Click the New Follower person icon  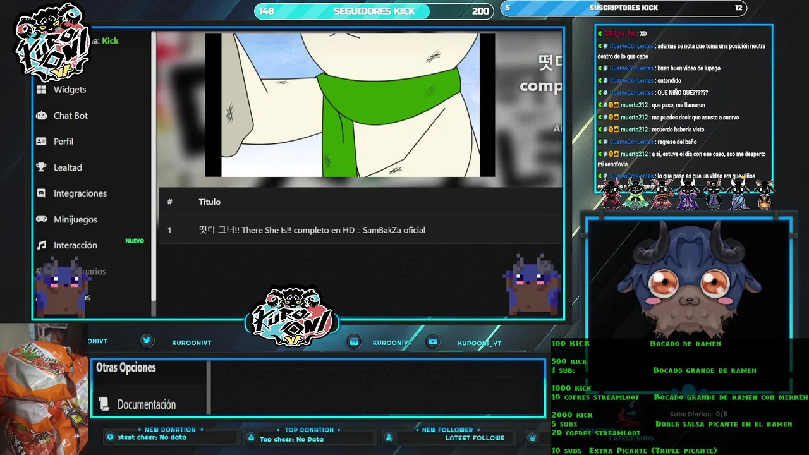[389, 437]
